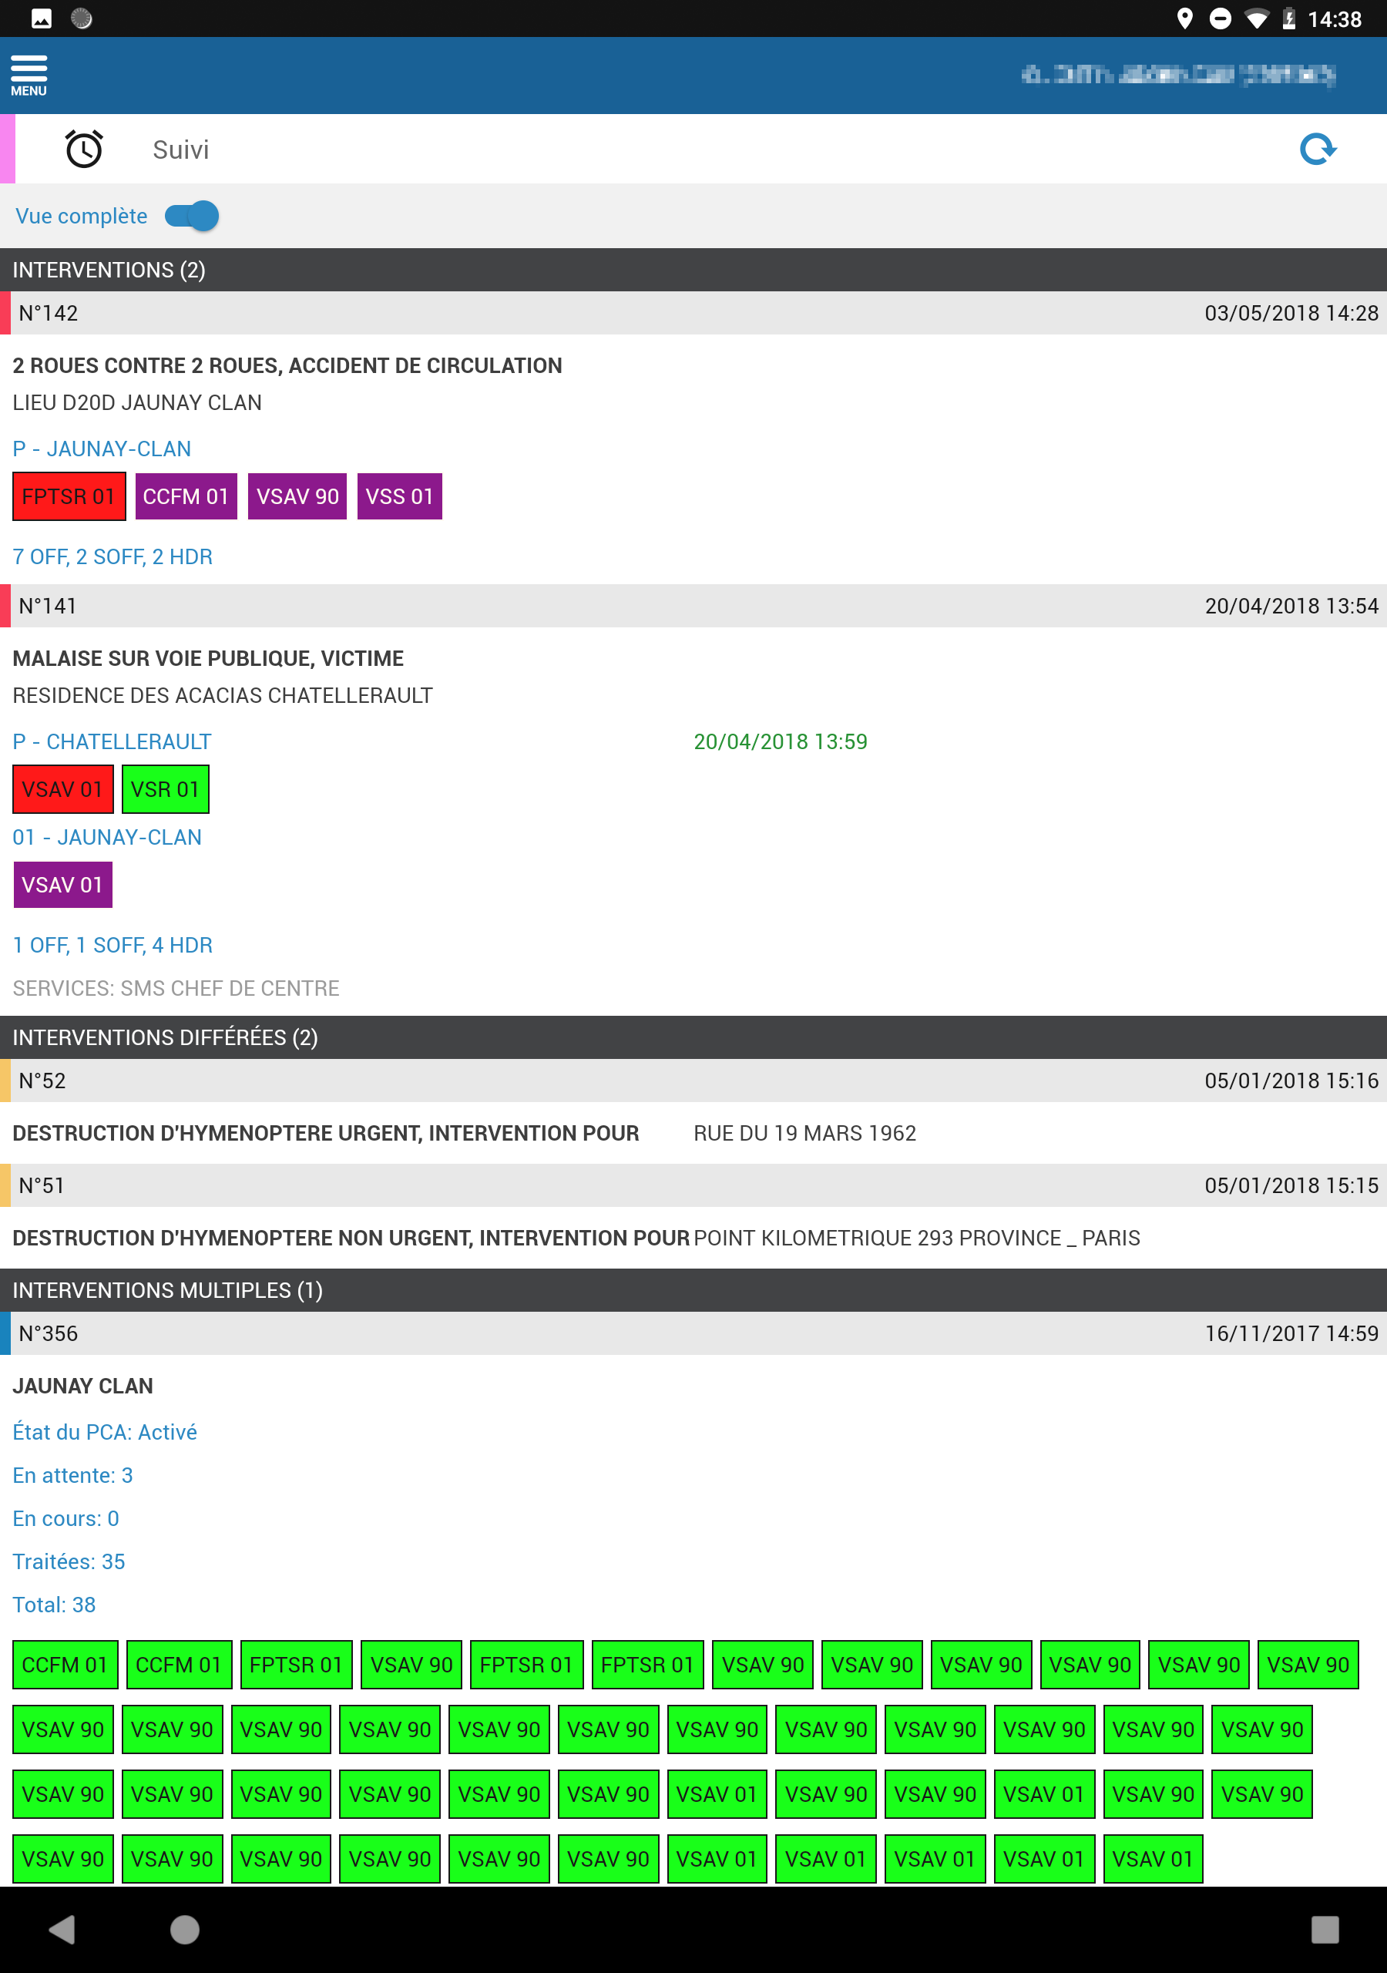Tap the image notification icon

pos(42,19)
